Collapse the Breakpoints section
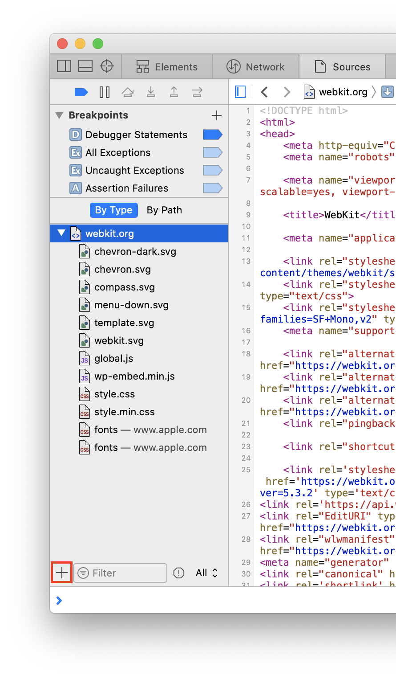The width and height of the screenshot is (396, 679). click(59, 115)
